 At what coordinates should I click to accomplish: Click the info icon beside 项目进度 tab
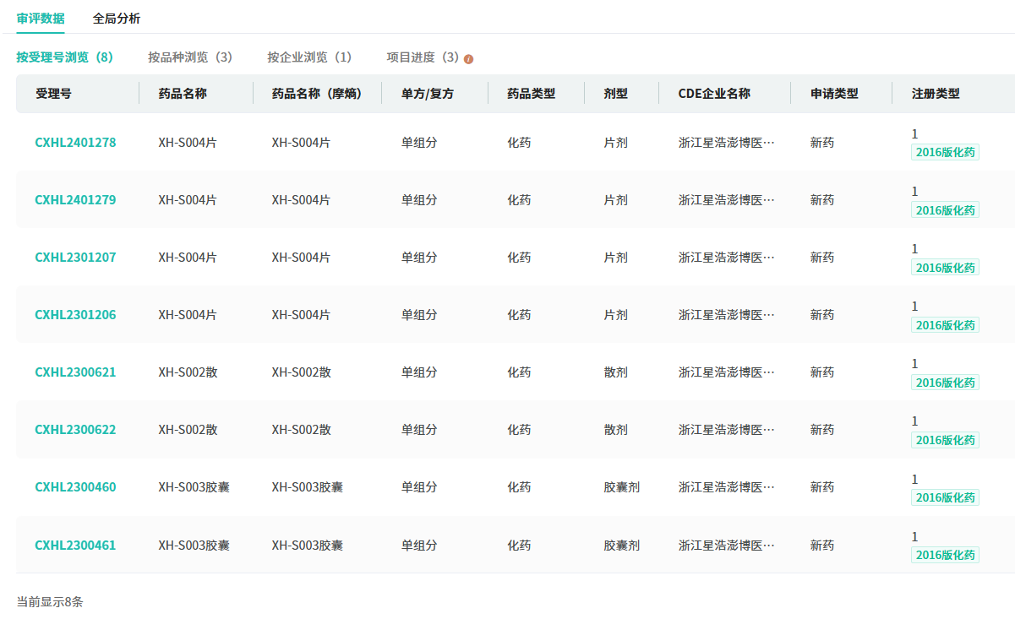coord(469,59)
